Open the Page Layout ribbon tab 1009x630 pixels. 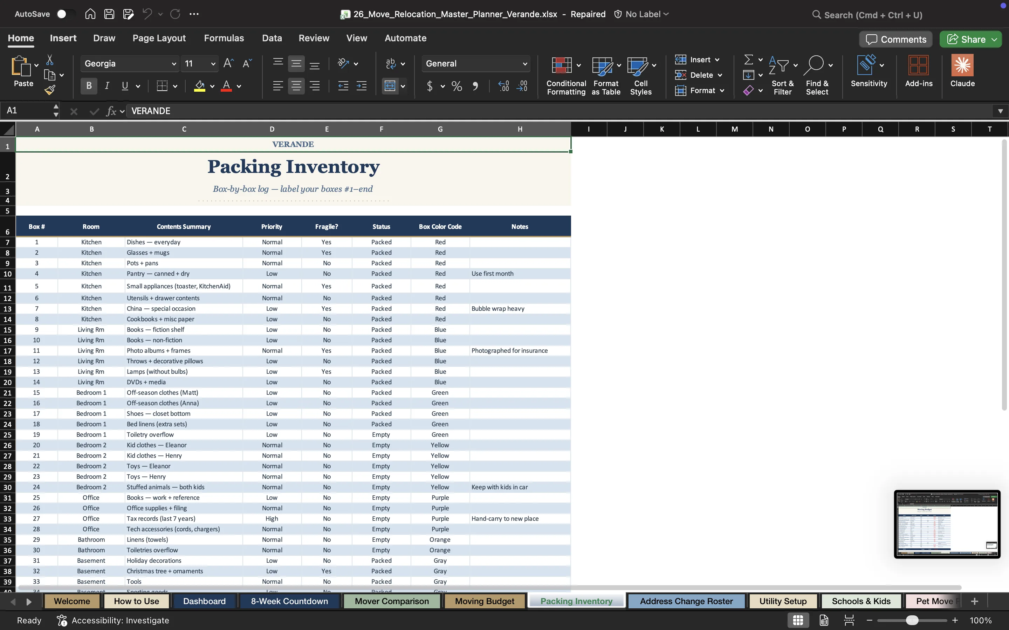(x=159, y=38)
